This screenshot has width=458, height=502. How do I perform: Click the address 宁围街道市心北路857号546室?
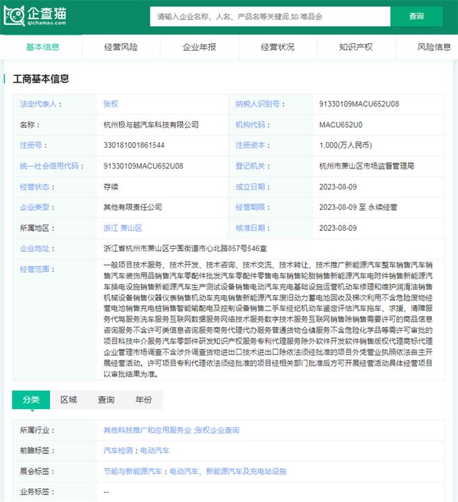pos(219,248)
